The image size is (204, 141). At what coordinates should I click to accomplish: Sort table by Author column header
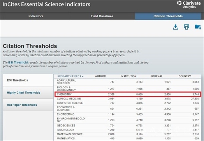(101, 76)
